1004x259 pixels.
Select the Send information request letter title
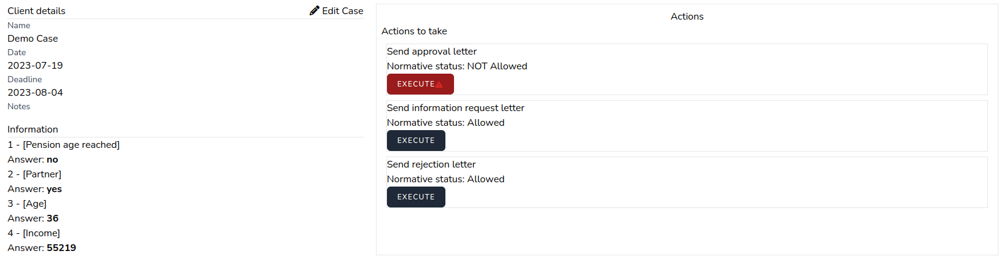tap(455, 108)
